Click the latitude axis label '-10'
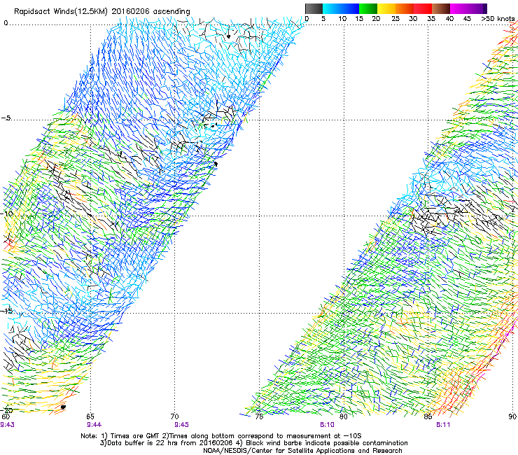This screenshot has height=455, width=518. click(x=7, y=213)
